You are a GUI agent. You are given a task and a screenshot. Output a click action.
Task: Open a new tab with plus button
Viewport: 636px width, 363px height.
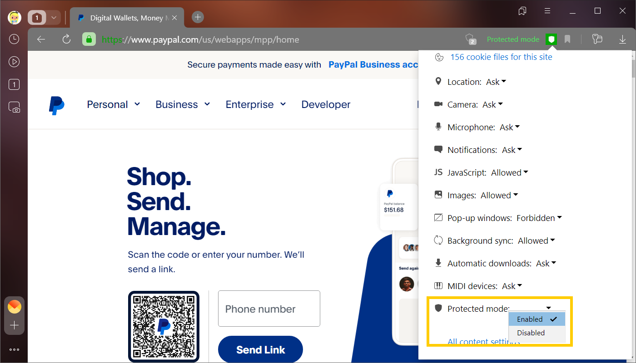(x=198, y=17)
